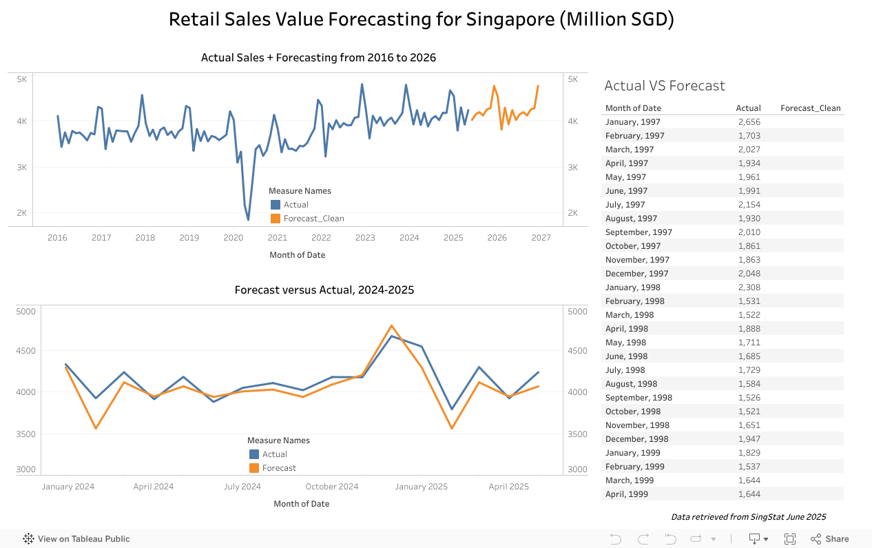The image size is (872, 548).
Task: Click Actual legend swatch in bottom chart
Action: point(254,454)
